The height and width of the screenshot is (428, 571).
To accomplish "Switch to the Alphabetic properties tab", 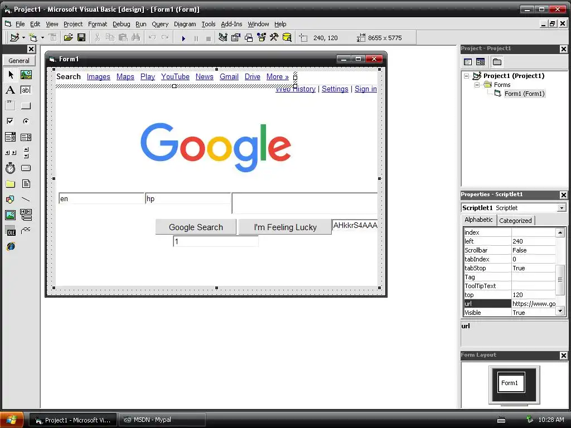I will point(478,220).
